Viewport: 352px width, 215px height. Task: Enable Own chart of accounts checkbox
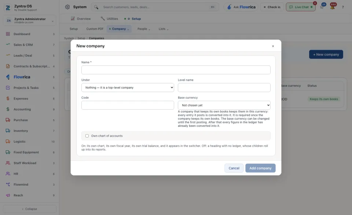point(87,136)
